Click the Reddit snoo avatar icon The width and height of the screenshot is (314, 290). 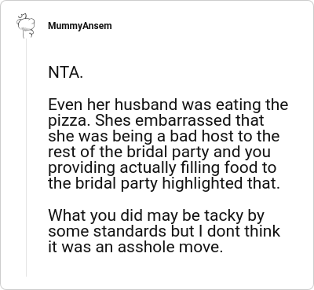26,25
